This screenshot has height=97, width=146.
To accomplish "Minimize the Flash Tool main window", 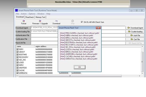I will tap(132, 11).
